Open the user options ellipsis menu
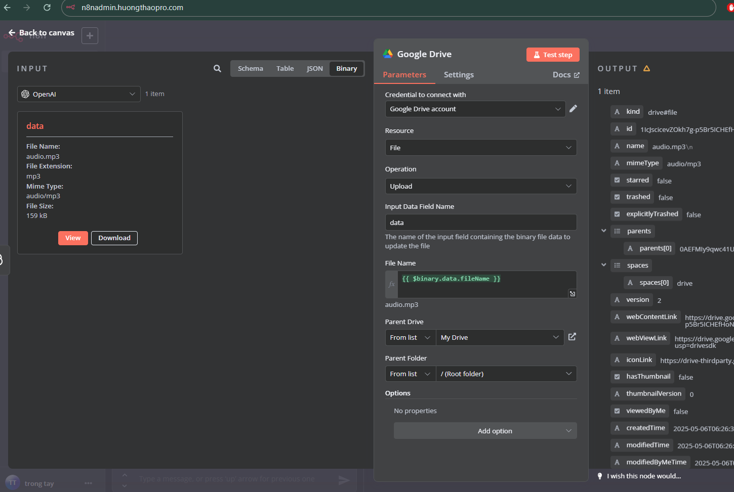This screenshot has height=492, width=734. [89, 483]
